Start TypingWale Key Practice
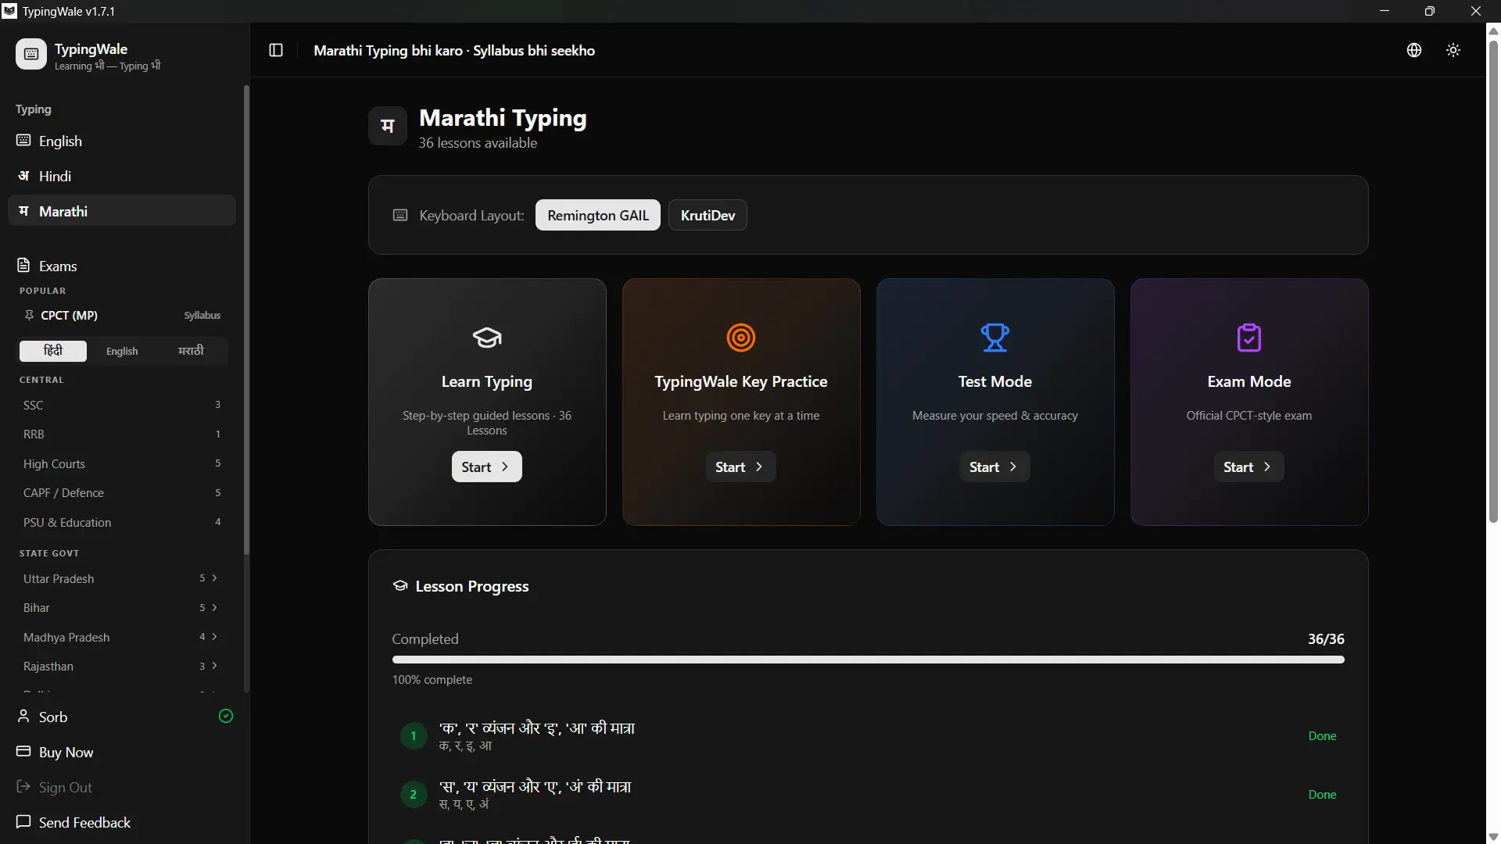 pos(740,467)
